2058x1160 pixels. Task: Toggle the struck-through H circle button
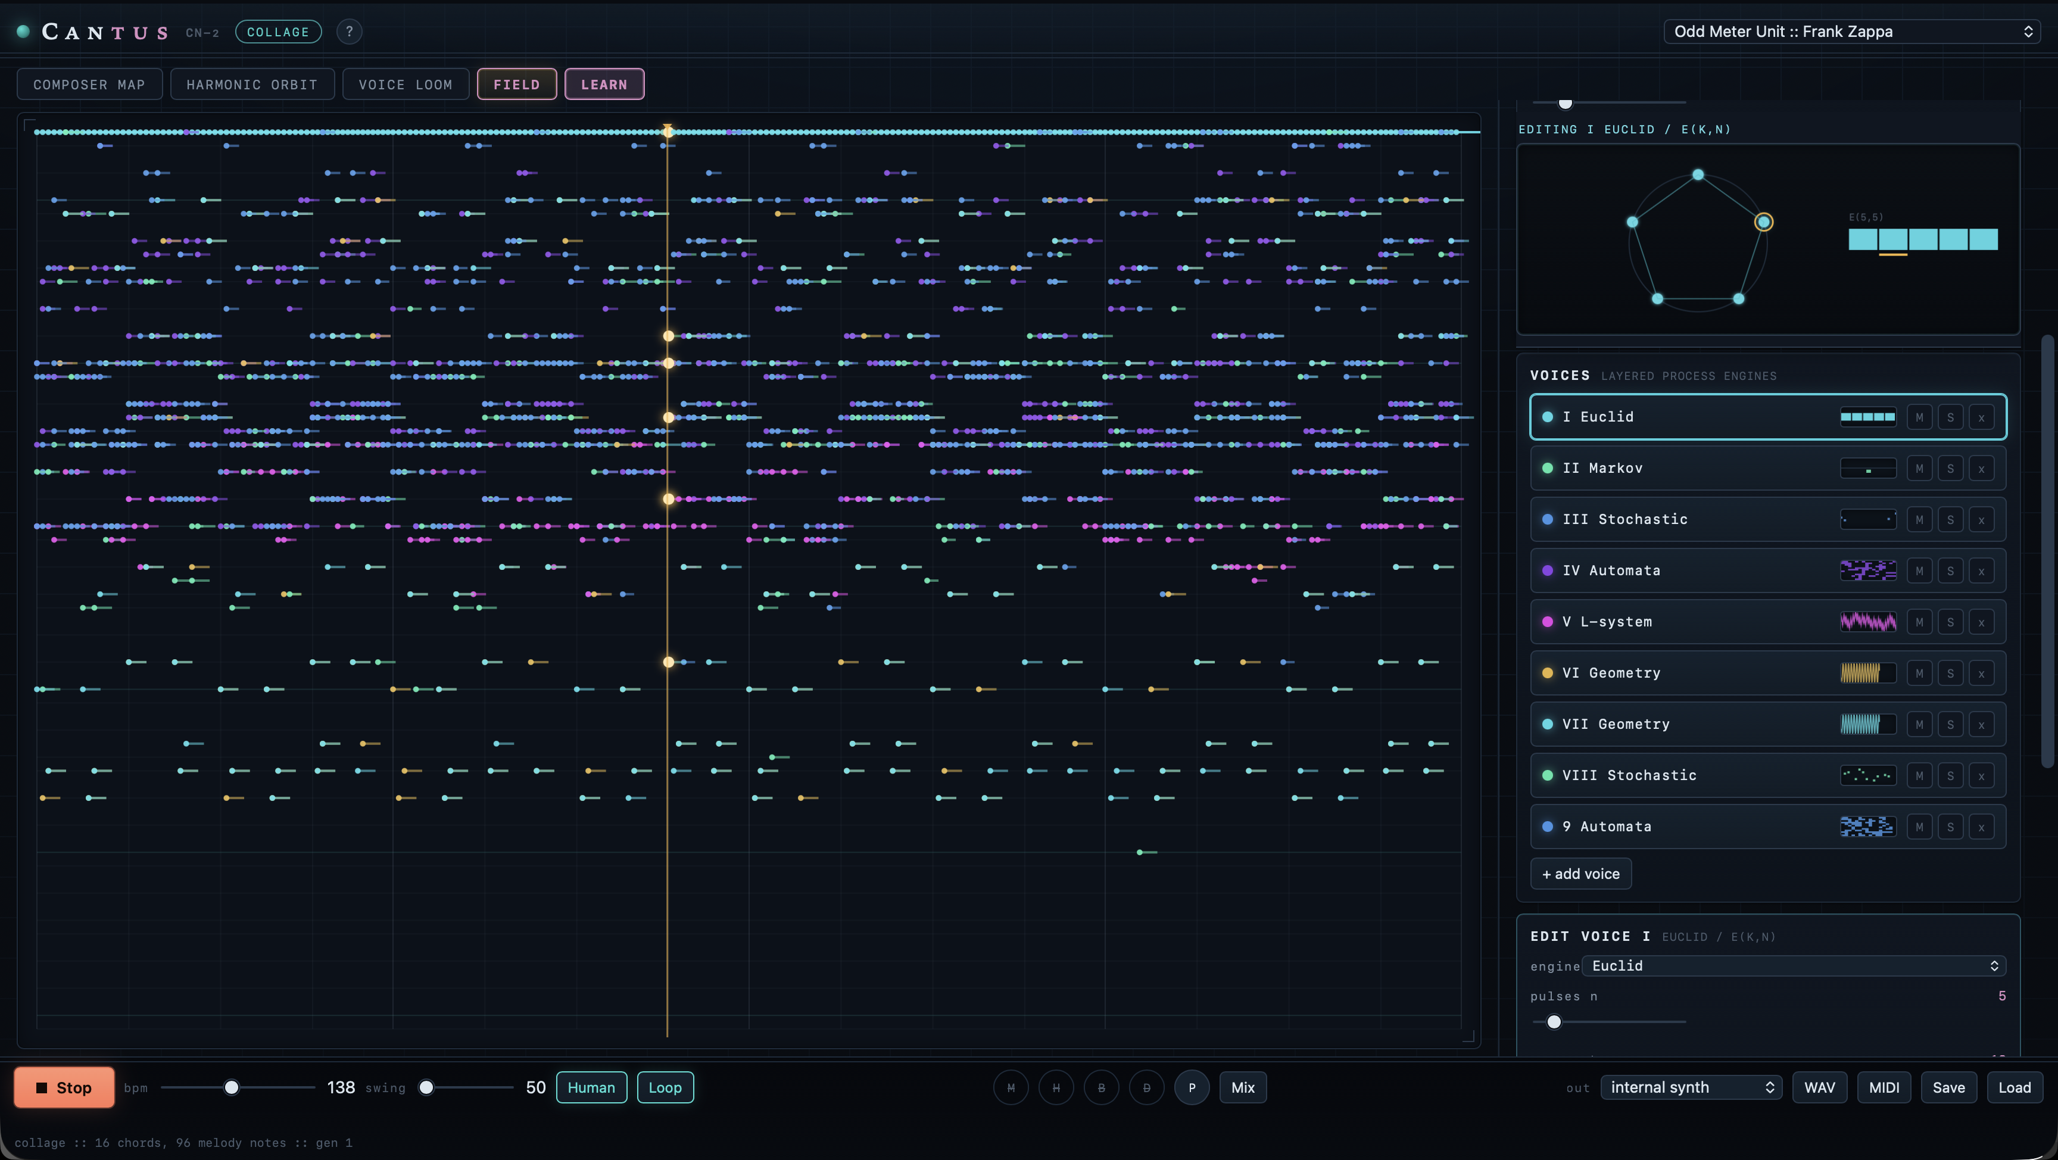[x=1056, y=1087]
